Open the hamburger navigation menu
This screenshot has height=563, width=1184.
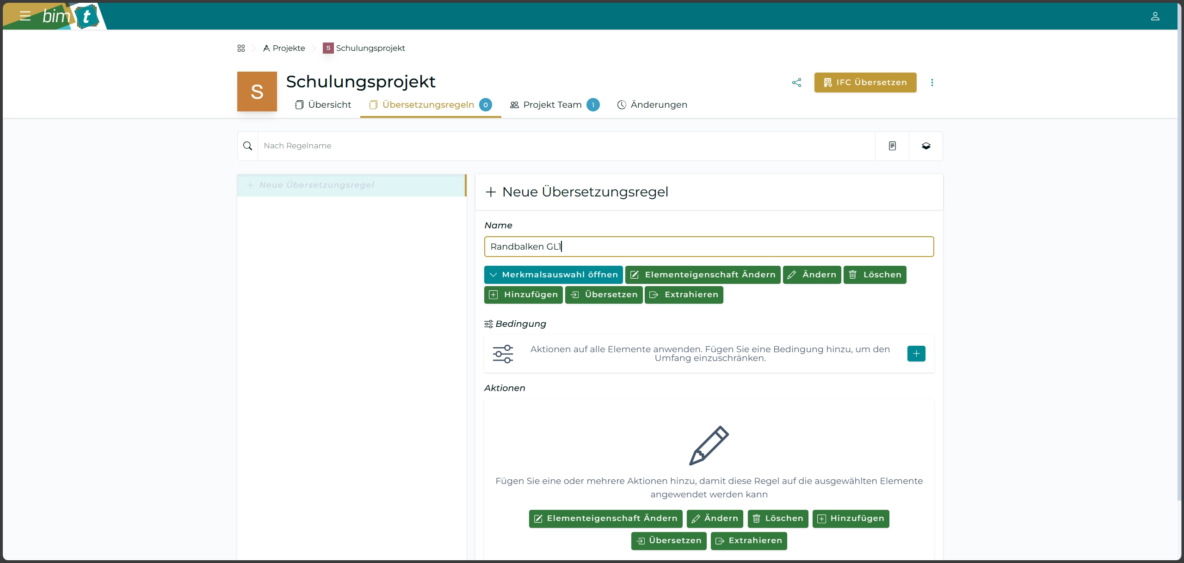coord(25,16)
